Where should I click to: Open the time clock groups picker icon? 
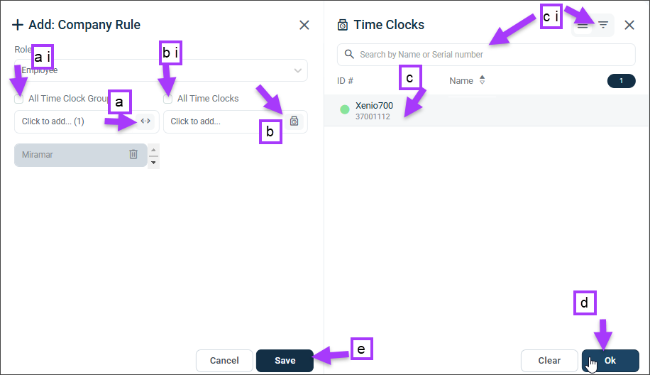click(145, 121)
